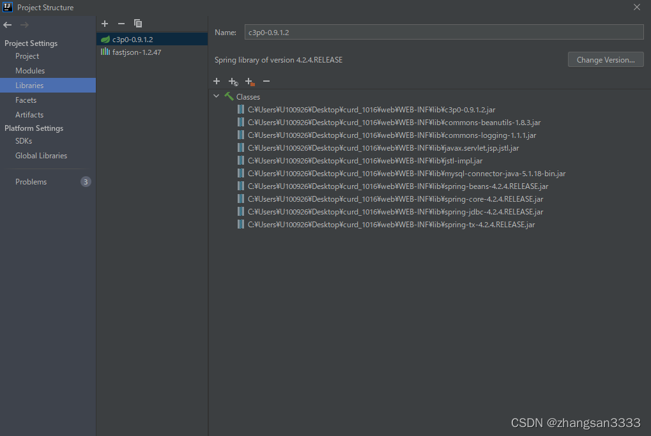
Task: Select Libraries in the sidebar
Action: (x=48, y=85)
